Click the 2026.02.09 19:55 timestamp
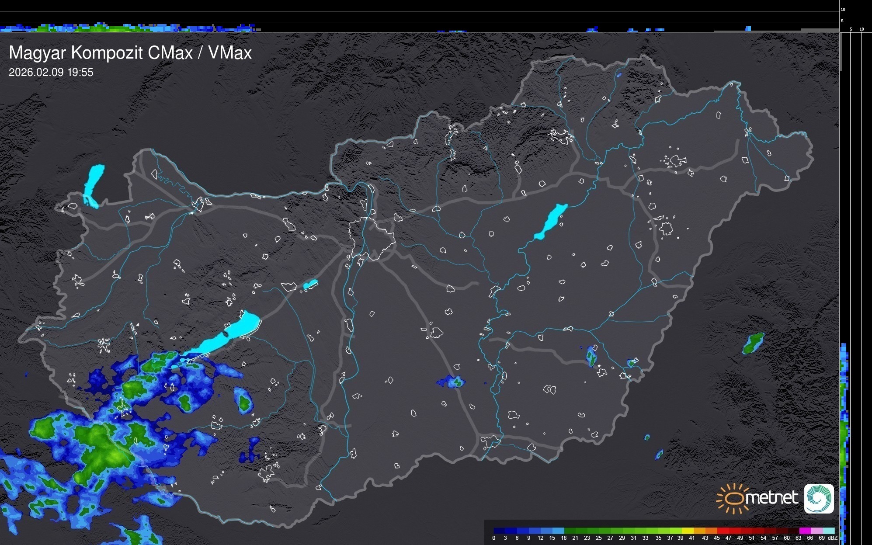The image size is (872, 545). click(51, 73)
